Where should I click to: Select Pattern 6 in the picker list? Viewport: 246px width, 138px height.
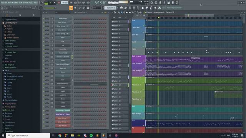(120, 38)
